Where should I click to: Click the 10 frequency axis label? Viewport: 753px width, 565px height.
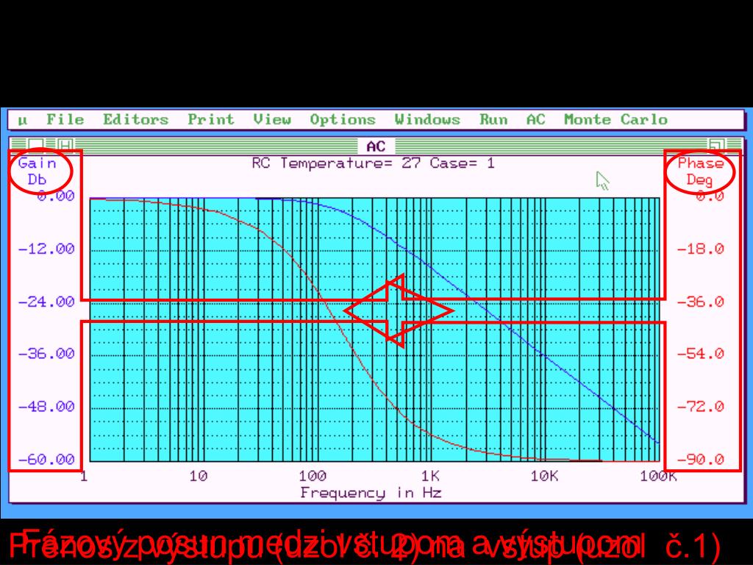click(x=199, y=476)
